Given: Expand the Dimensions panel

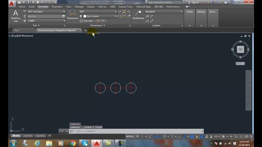Looking at the screenshot, I should (x=97, y=25).
